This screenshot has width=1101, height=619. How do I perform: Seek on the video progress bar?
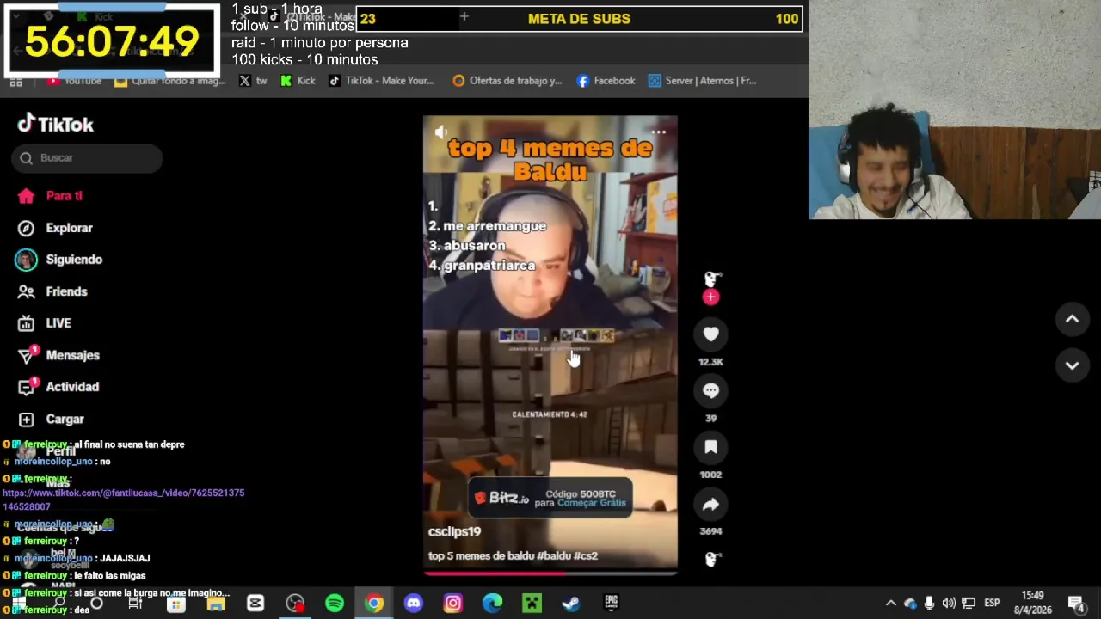coord(550,573)
